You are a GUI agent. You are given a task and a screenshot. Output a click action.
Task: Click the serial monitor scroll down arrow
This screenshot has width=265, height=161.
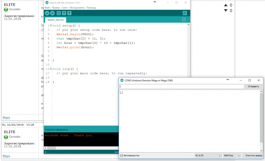click(x=261, y=150)
